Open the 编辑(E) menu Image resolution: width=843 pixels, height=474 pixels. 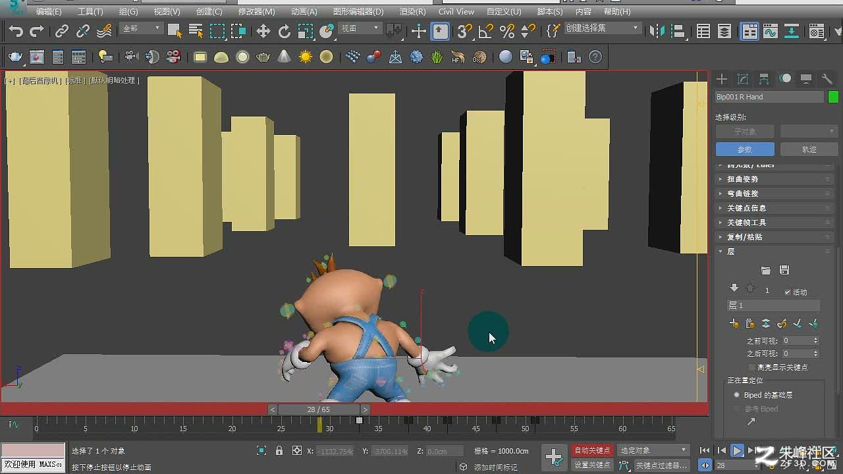[x=49, y=12]
